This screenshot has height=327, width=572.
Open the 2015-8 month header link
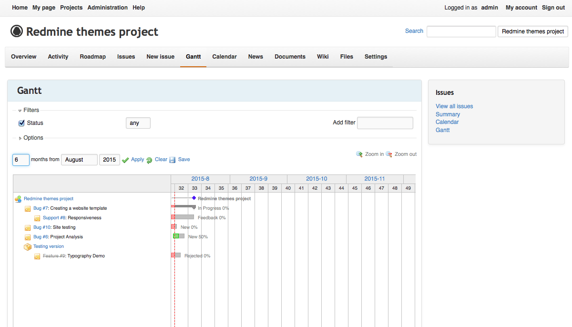200,179
